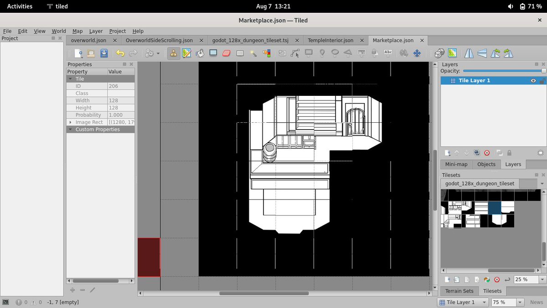Open tileset tabs list dropdown arrow
This screenshot has height=308, width=547.
[542, 183]
